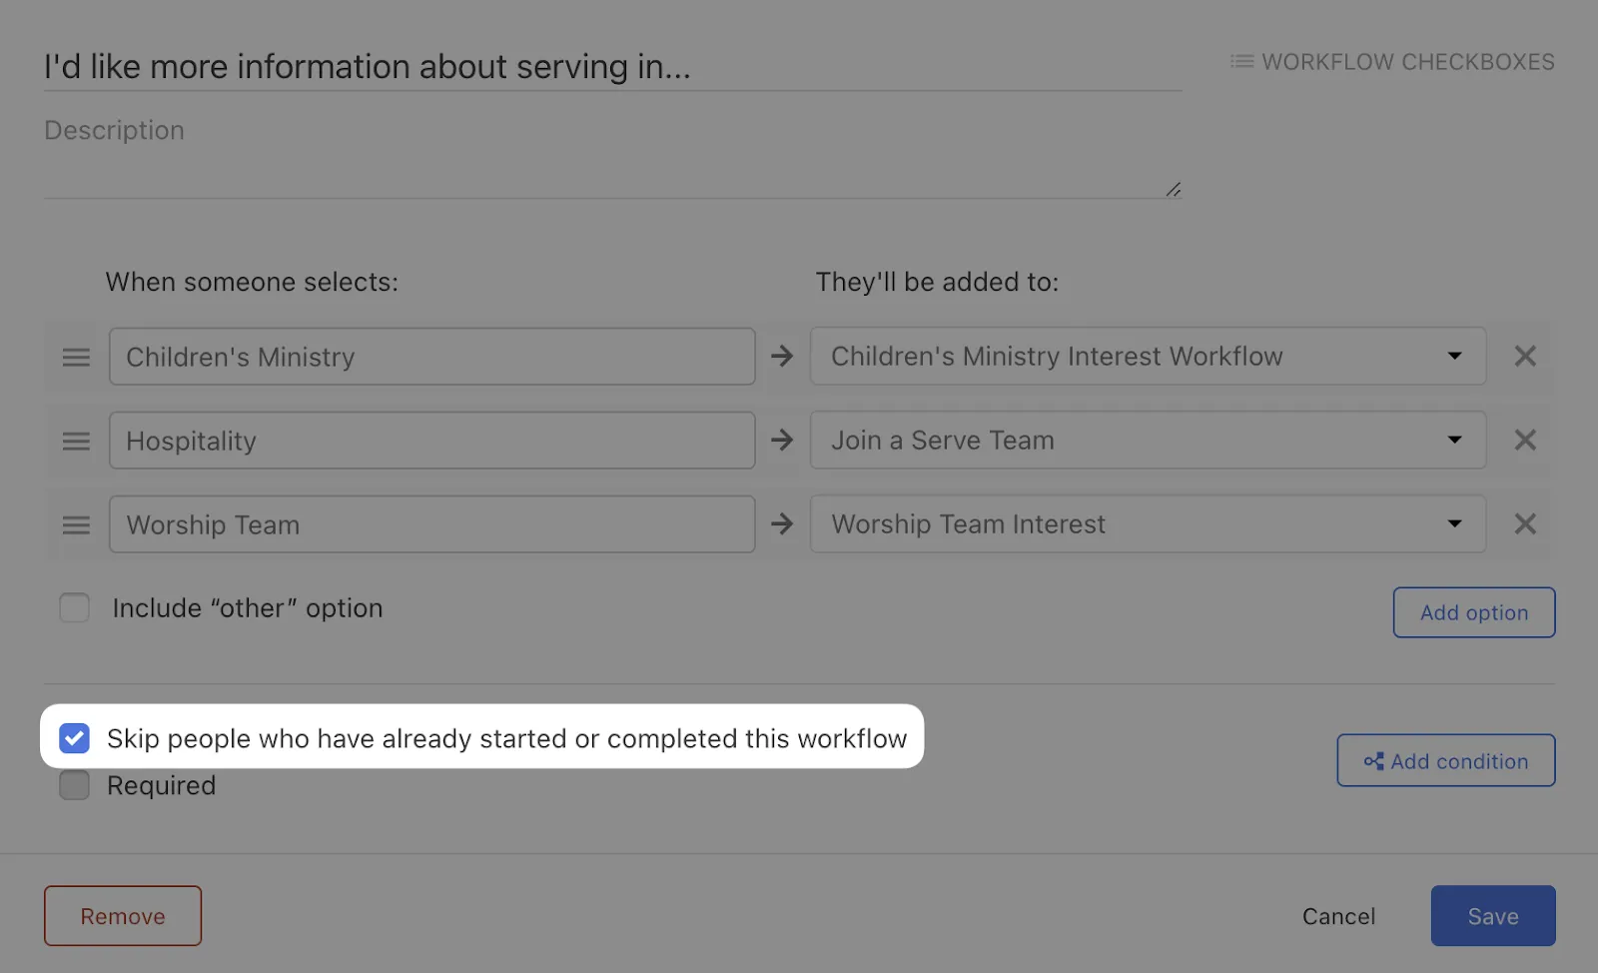This screenshot has width=1598, height=973.
Task: Click the Workflow Checkboxes field type icon
Action: click(x=1241, y=62)
